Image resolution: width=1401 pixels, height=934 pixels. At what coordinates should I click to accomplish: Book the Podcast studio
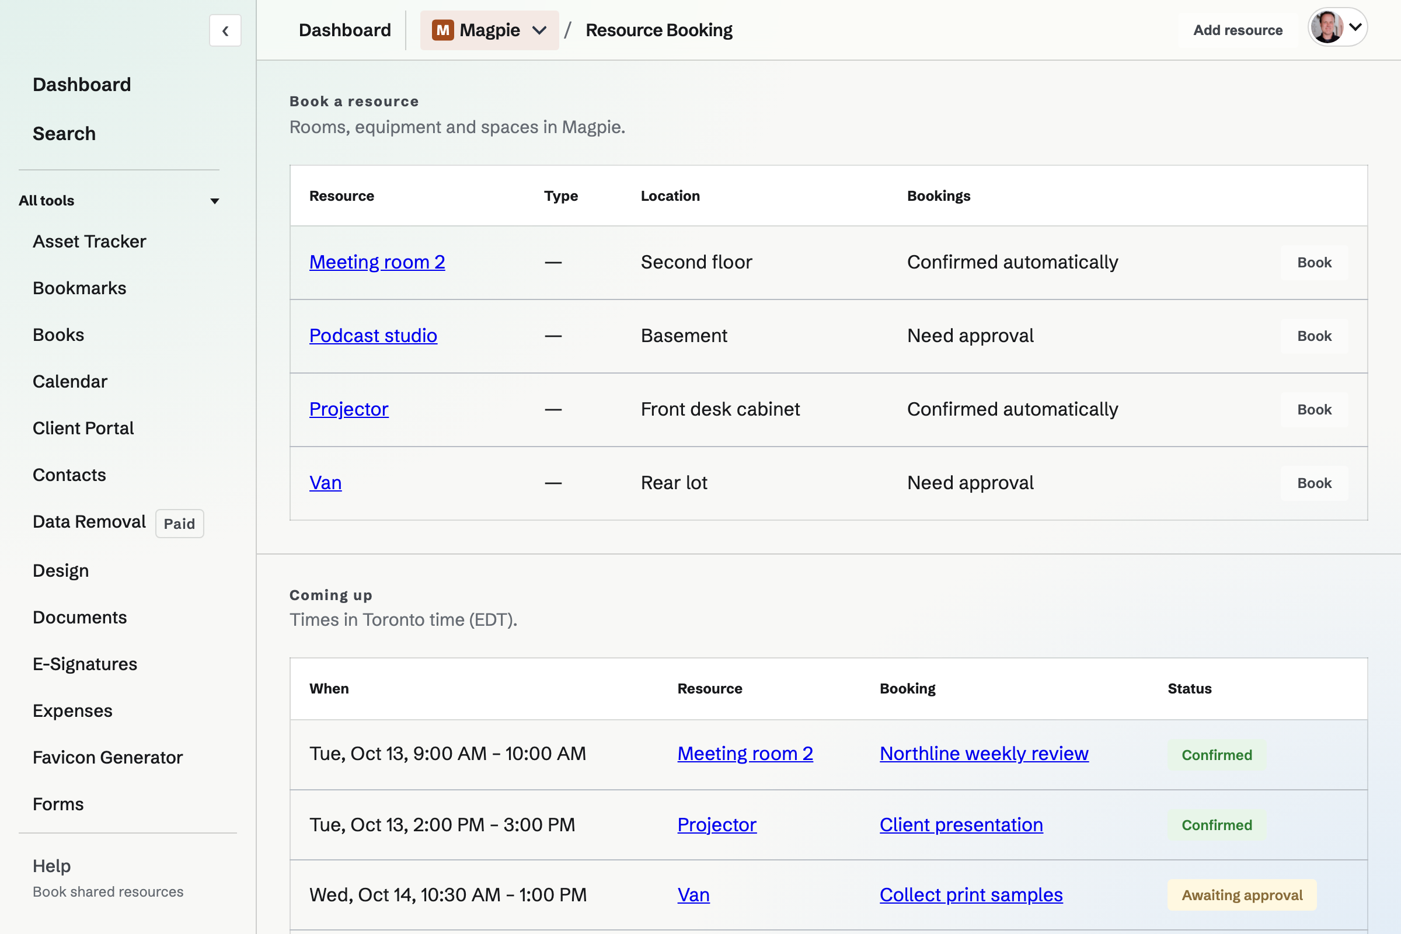1314,336
